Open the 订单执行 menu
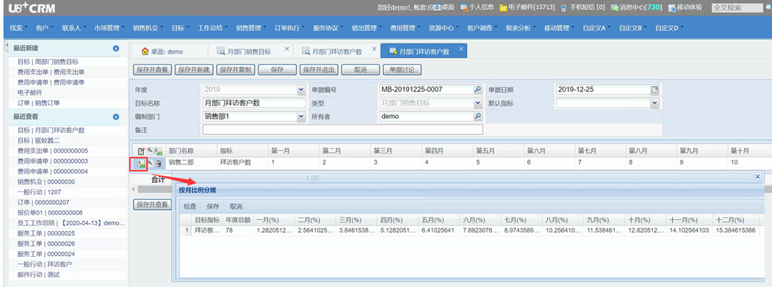 click(289, 28)
